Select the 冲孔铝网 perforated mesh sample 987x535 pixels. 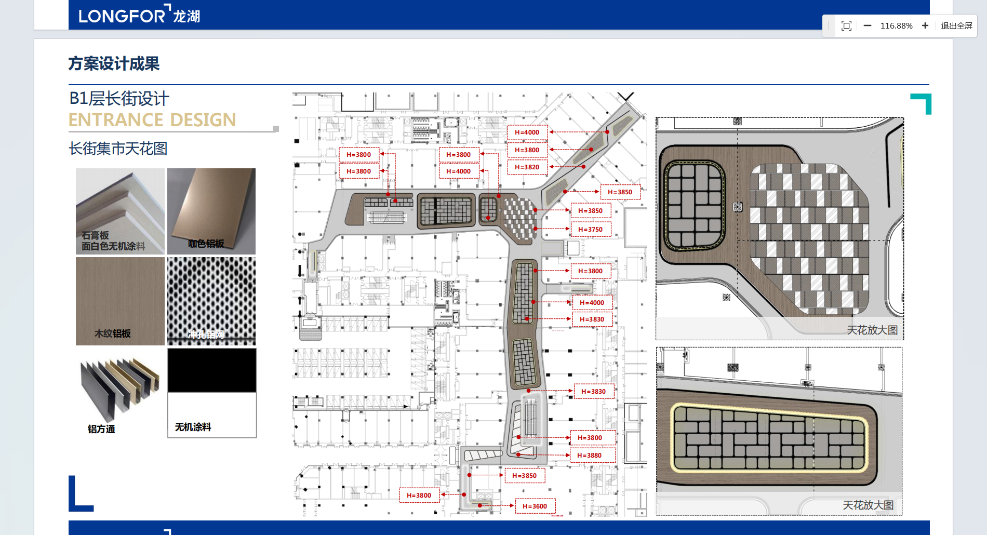(x=211, y=301)
